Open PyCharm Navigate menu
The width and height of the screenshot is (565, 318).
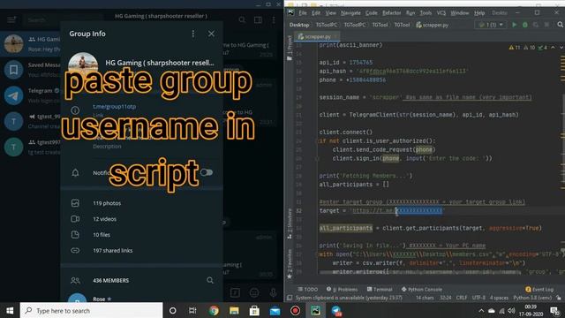pos(350,13)
